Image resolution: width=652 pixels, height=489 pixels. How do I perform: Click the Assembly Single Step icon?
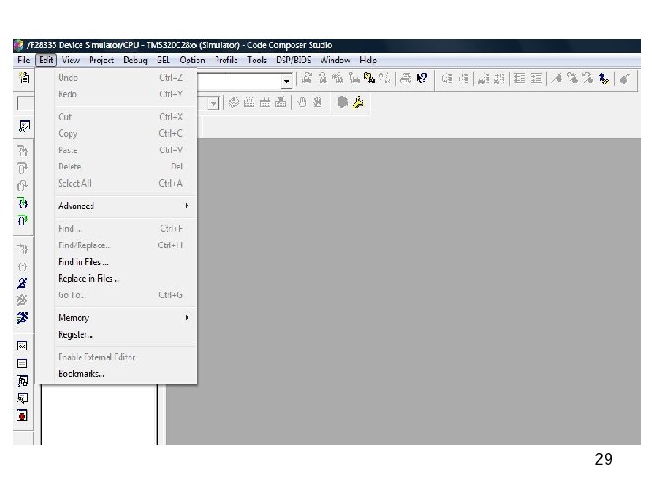(x=23, y=249)
